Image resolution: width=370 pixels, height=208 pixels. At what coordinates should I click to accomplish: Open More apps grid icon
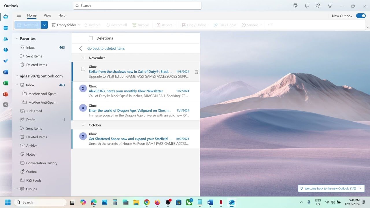click(x=5, y=105)
